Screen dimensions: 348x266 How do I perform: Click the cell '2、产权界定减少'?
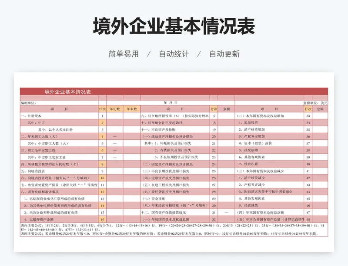(x=269, y=185)
